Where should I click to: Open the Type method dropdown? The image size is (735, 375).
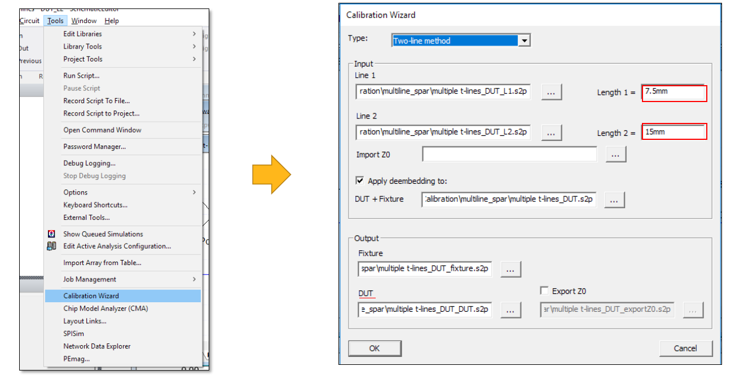point(525,41)
